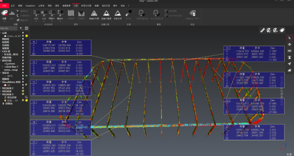The height and width of the screenshot is (156, 294).
Task: Click the magnet icon with plus sign
Action: [x=142, y=13]
